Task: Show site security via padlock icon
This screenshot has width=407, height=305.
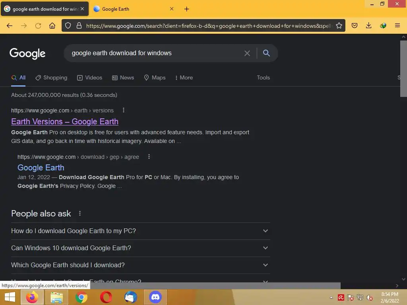Action: click(x=79, y=26)
